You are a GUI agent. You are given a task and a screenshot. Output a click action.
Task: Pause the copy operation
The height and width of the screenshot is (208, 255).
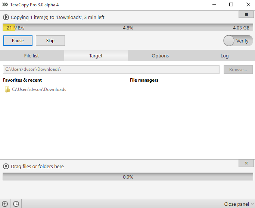(x=18, y=41)
